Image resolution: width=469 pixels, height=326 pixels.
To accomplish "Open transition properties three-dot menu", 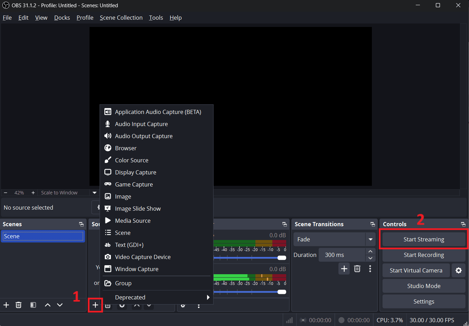I will click(370, 269).
